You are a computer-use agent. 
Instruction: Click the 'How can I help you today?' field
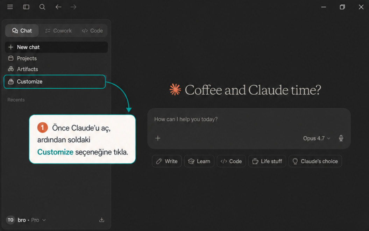pyautogui.click(x=249, y=119)
